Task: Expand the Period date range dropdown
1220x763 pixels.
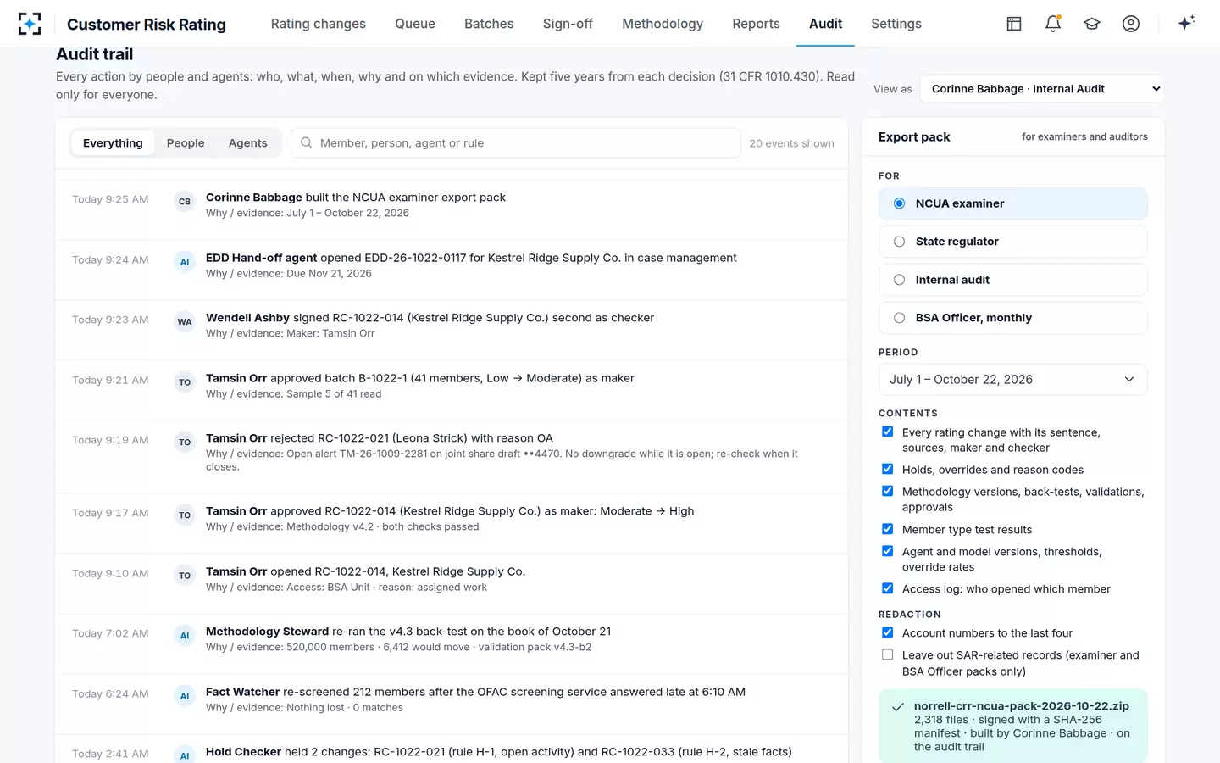Action: [x=1013, y=380]
